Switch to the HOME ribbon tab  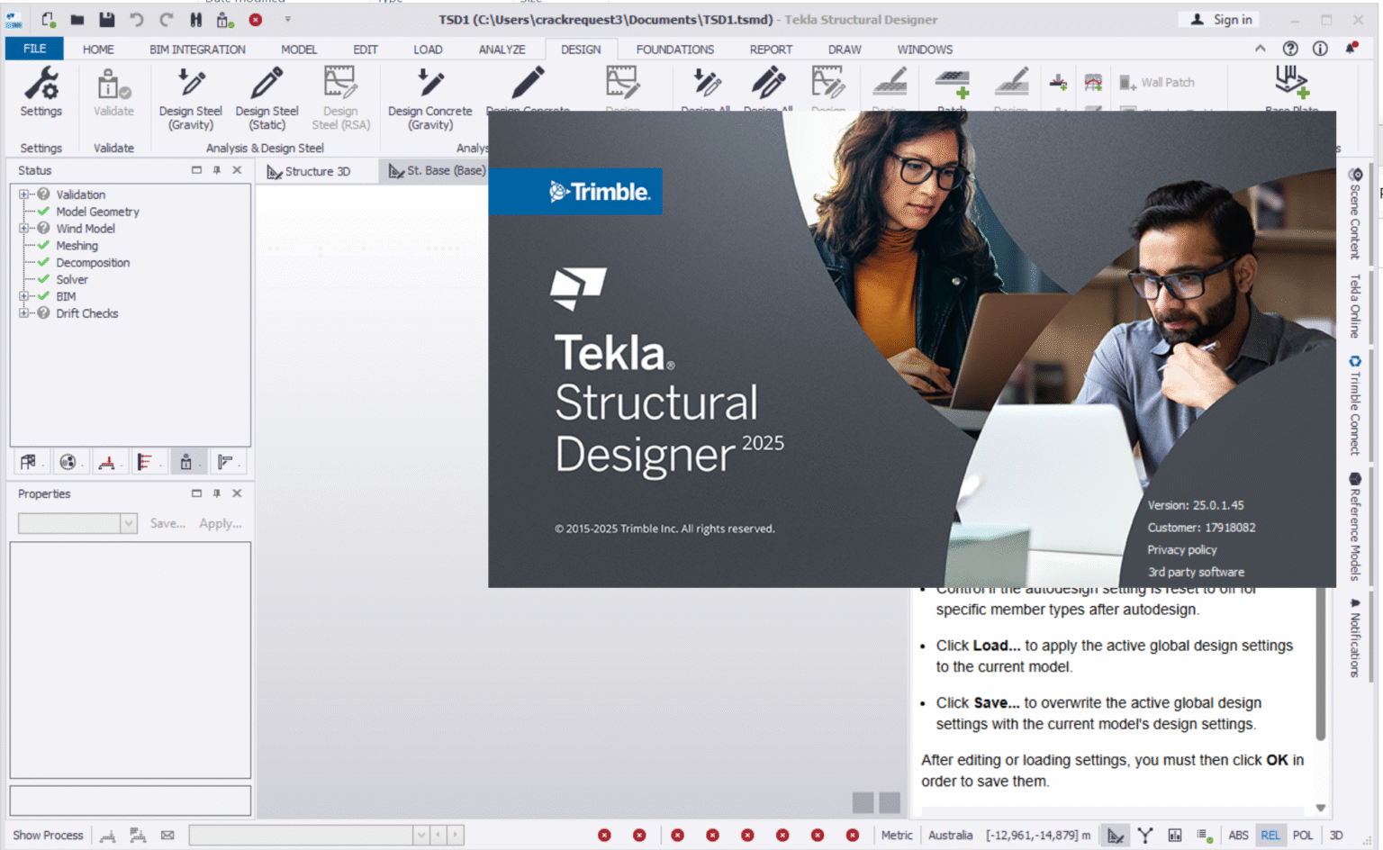(x=98, y=50)
